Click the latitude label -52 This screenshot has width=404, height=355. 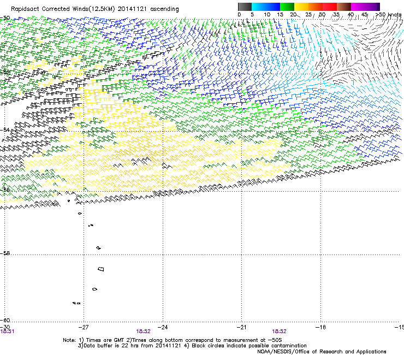pyautogui.click(x=5, y=73)
